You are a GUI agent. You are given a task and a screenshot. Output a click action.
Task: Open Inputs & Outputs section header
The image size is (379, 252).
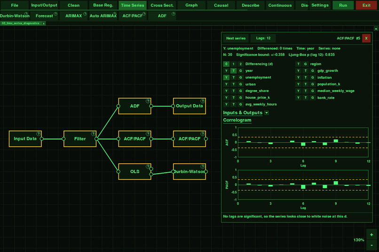click(x=243, y=113)
